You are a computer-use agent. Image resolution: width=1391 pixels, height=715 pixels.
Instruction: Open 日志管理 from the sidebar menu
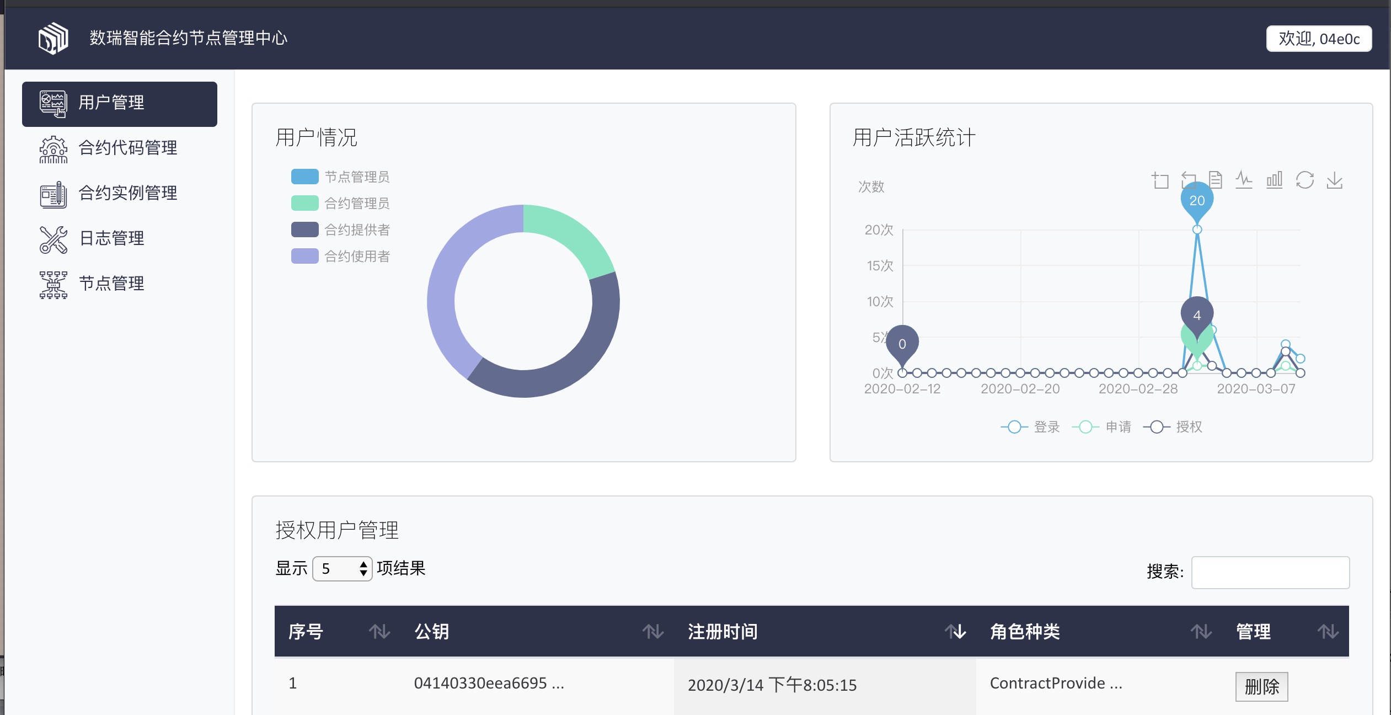(x=111, y=238)
